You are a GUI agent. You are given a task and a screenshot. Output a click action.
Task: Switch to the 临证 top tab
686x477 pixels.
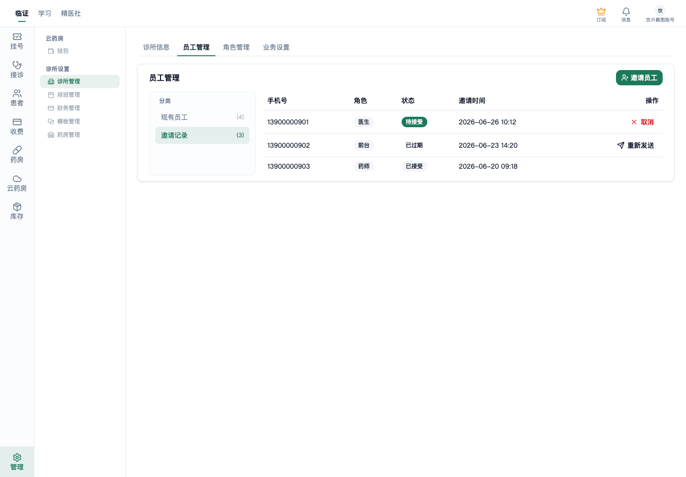click(x=22, y=13)
